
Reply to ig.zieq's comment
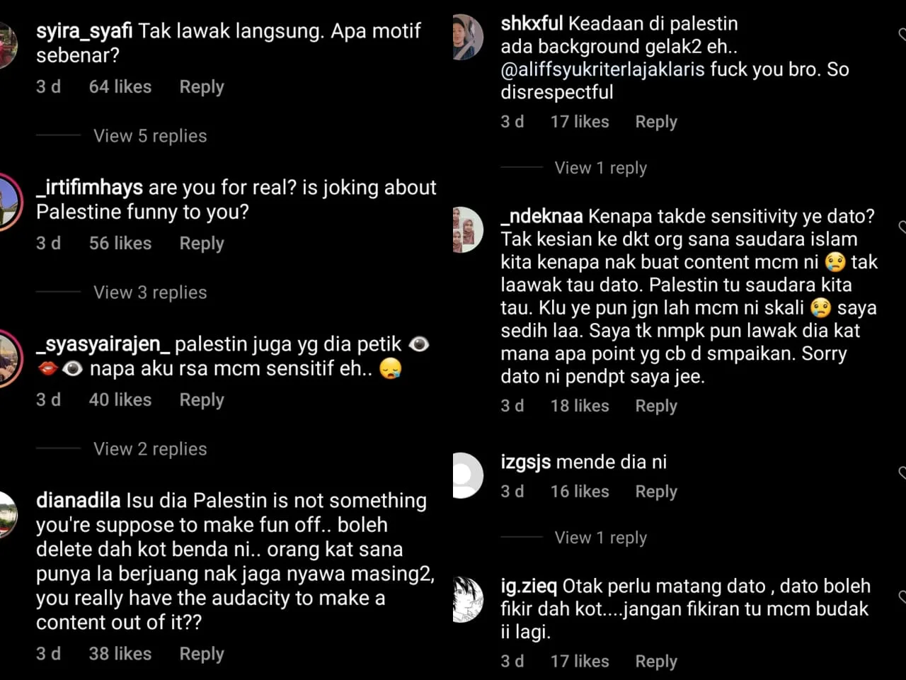pos(656,662)
